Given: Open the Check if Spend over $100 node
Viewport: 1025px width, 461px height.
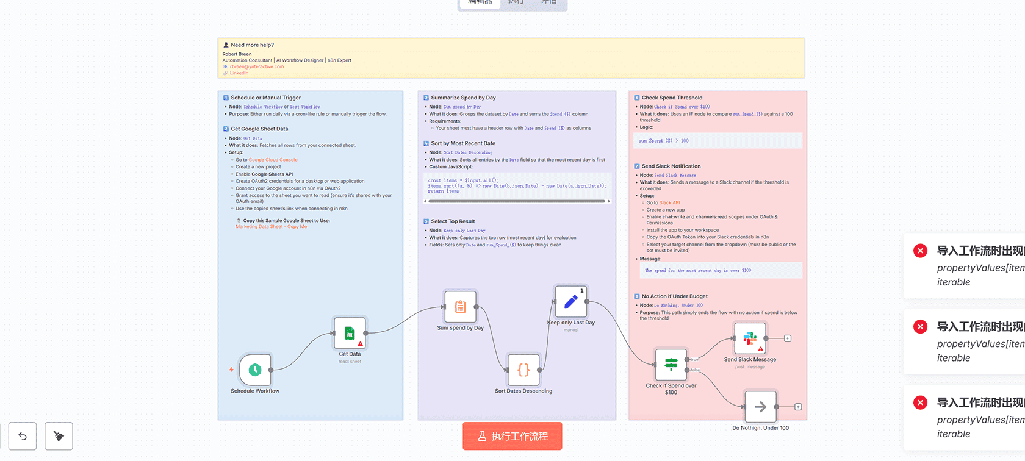Looking at the screenshot, I should pyautogui.click(x=671, y=365).
